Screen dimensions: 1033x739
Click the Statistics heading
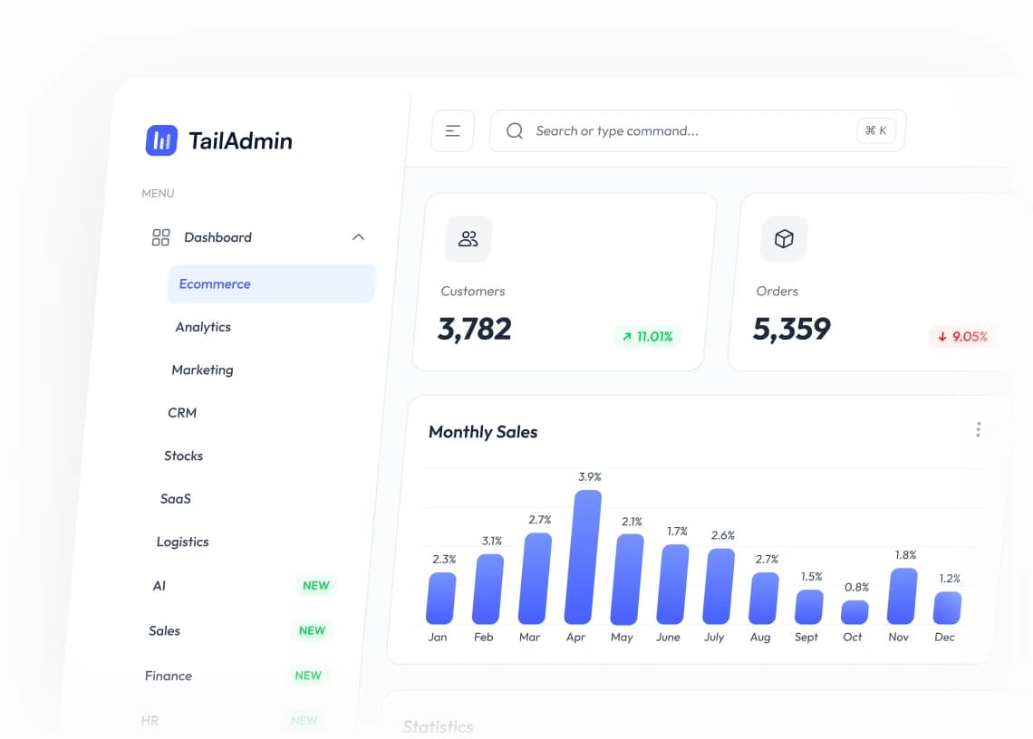coord(438,726)
